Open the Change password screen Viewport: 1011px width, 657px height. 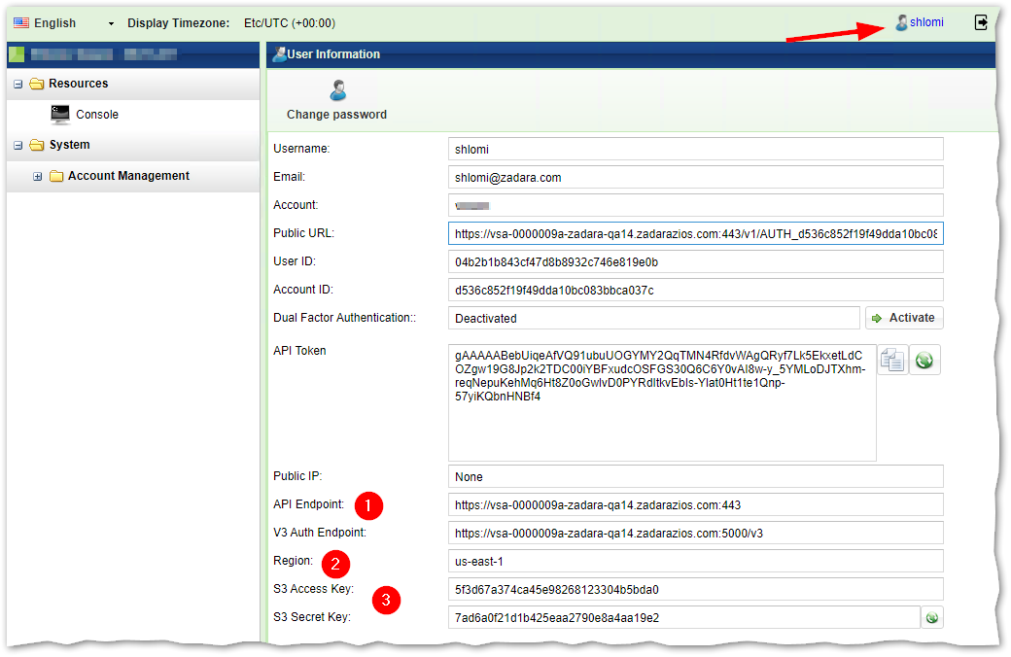click(x=337, y=97)
